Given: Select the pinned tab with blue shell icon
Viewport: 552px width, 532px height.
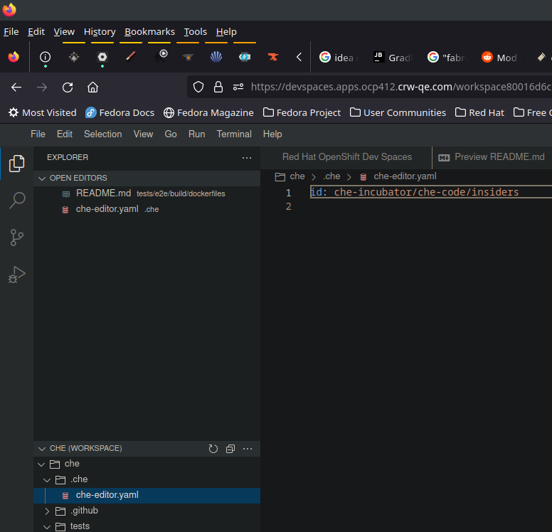Looking at the screenshot, I should tap(216, 57).
